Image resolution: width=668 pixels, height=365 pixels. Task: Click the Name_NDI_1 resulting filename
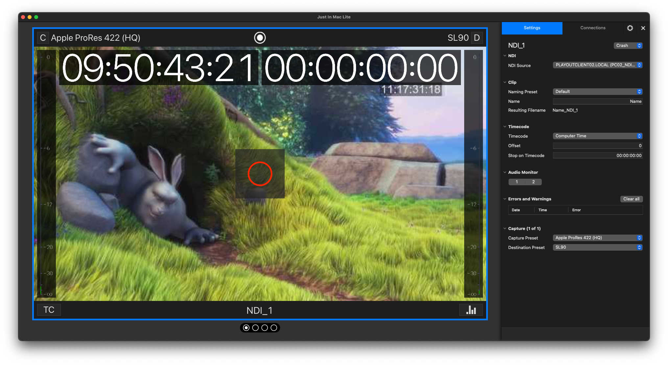[x=565, y=110]
